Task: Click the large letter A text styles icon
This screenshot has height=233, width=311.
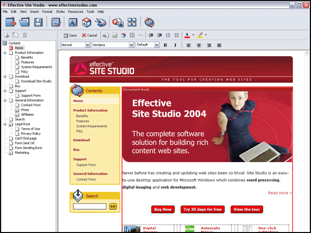Action: coord(73,22)
